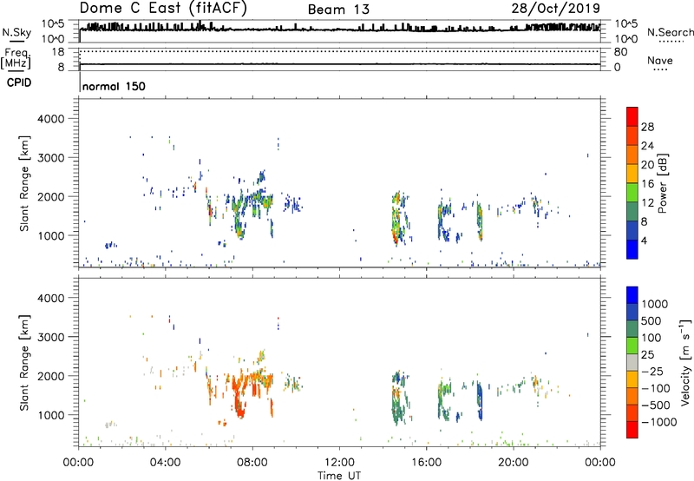Screen dimensions: 694x481
Task: Click the 'N.Sky' legend label
Action: tap(16, 32)
